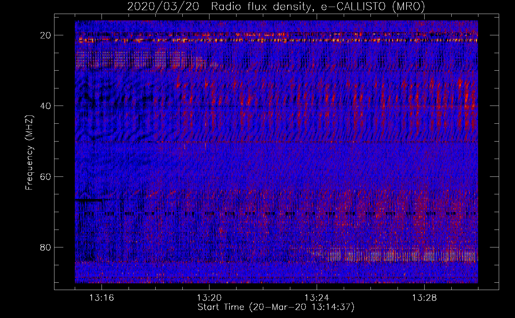Click the 13:24 time tick label
Image resolution: width=515 pixels, height=318 pixels.
pos(317,298)
